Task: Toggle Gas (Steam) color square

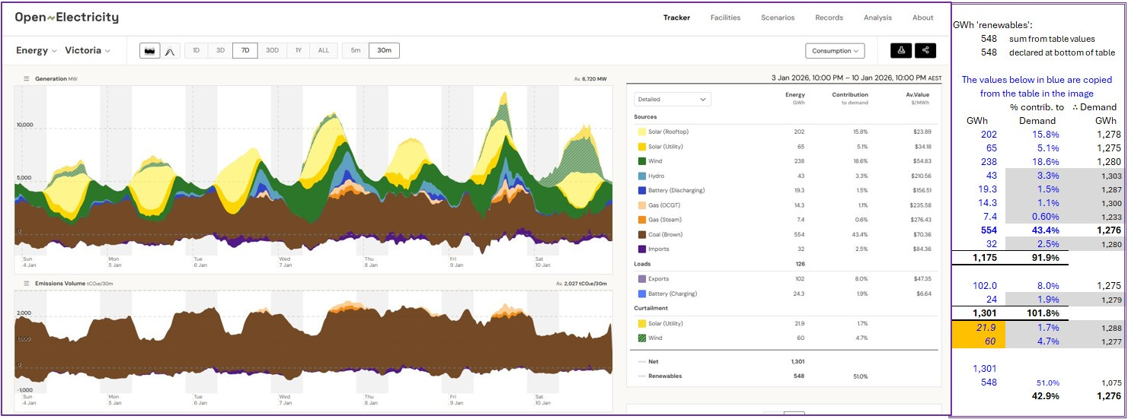Action: 641,219
